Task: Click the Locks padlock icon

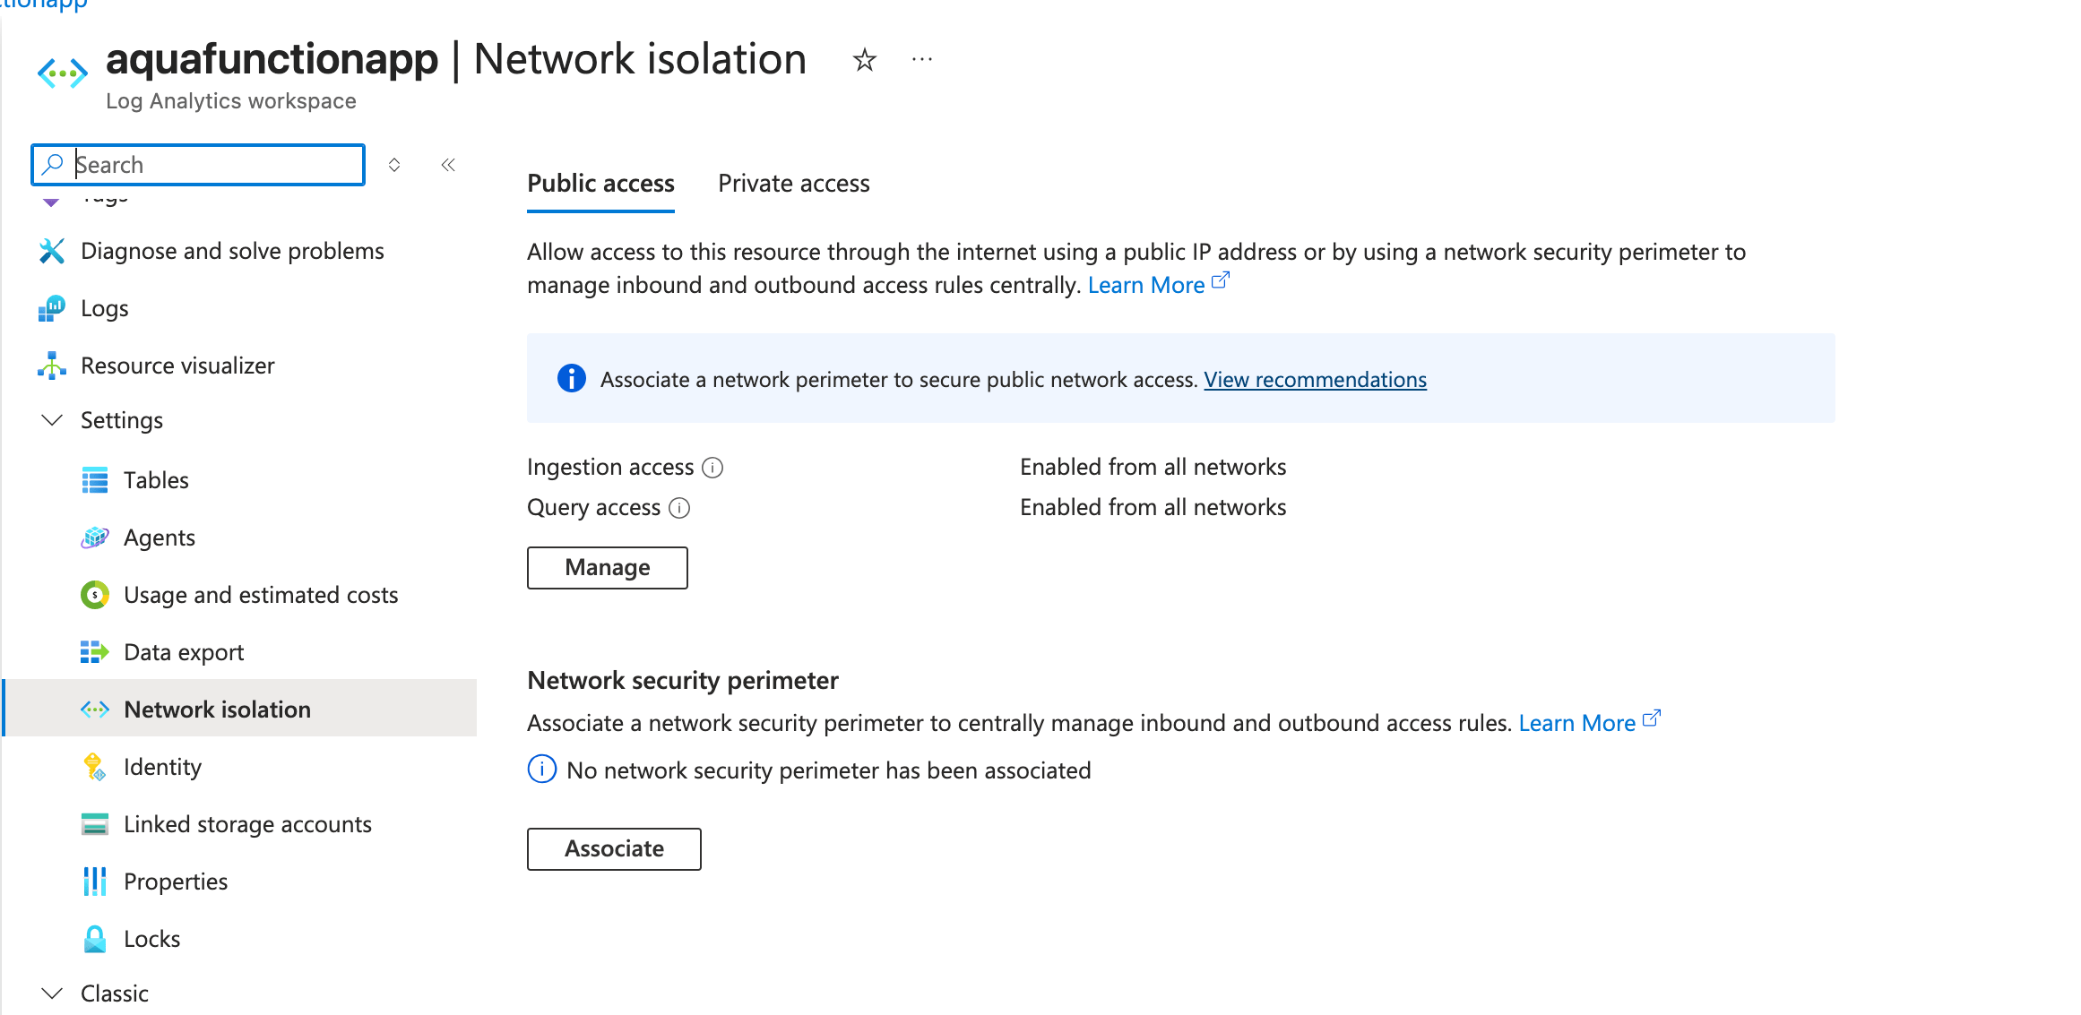Action: point(95,939)
